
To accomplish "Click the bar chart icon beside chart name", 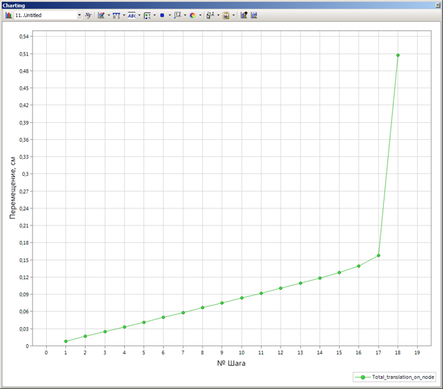I will (9, 15).
